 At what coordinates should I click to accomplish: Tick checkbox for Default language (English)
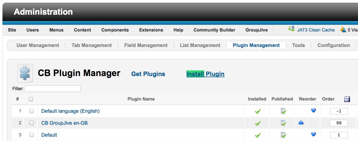31,111
